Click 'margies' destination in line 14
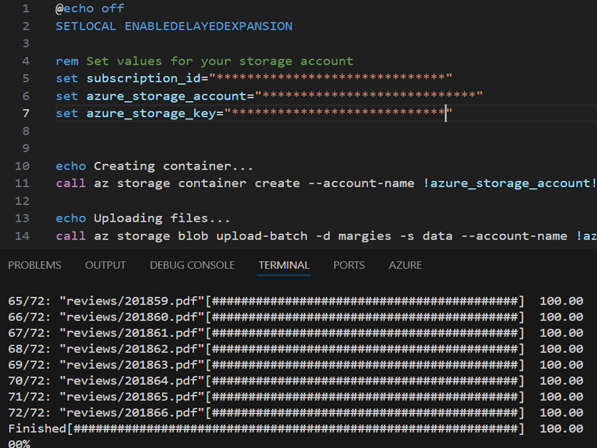Screen dimensions: 597x448 click(x=365, y=236)
